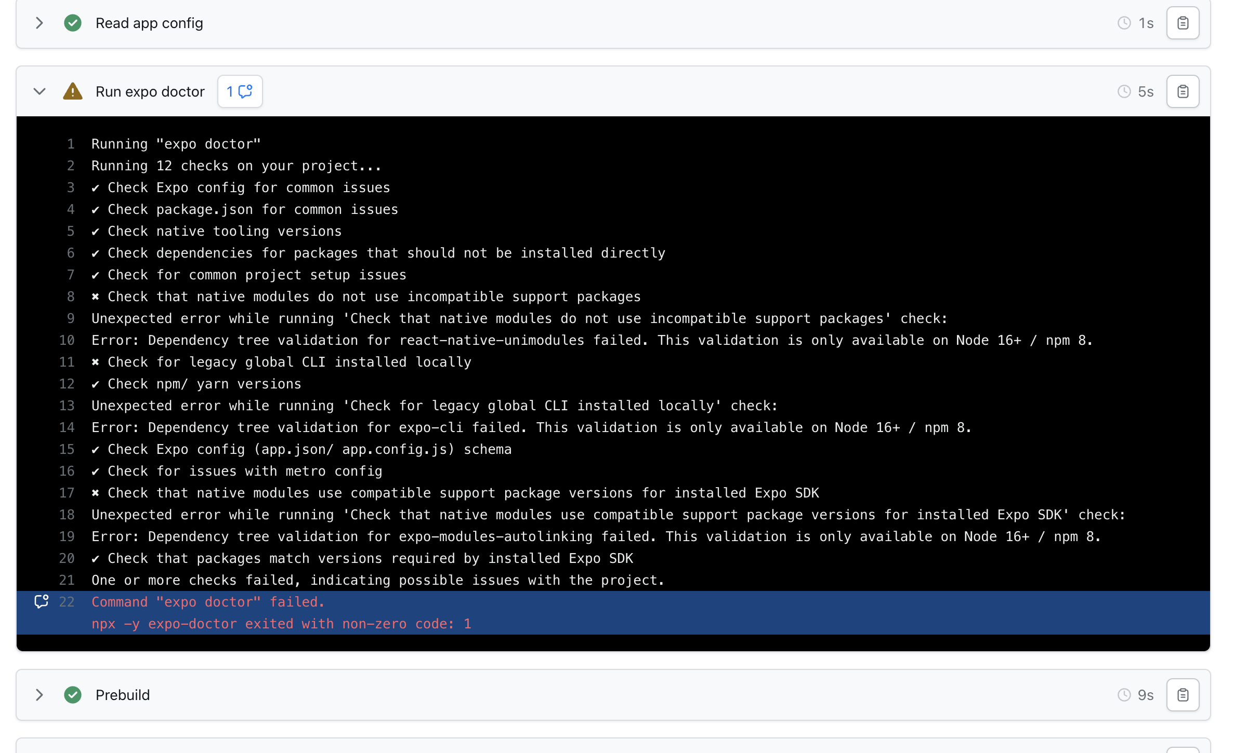This screenshot has width=1234, height=753.
Task: Click line Check npm/ yarn versions
Action: 196,384
